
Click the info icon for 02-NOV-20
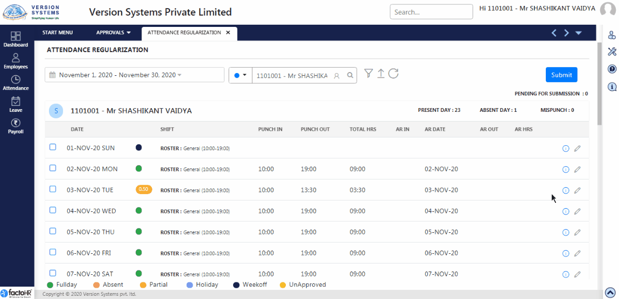(566, 169)
